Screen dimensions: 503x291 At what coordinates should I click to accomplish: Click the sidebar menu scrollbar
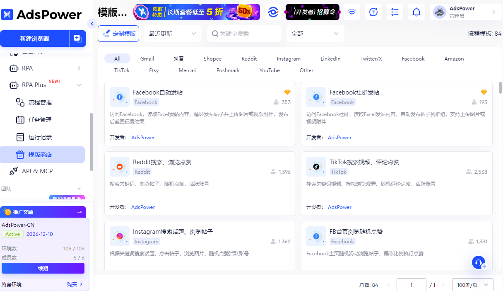(x=91, y=141)
